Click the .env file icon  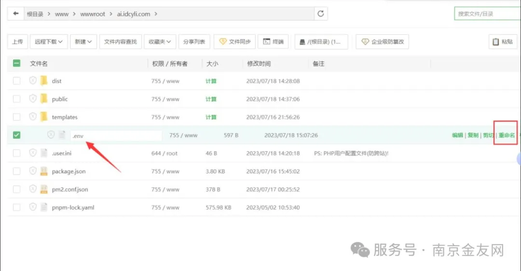[62, 135]
